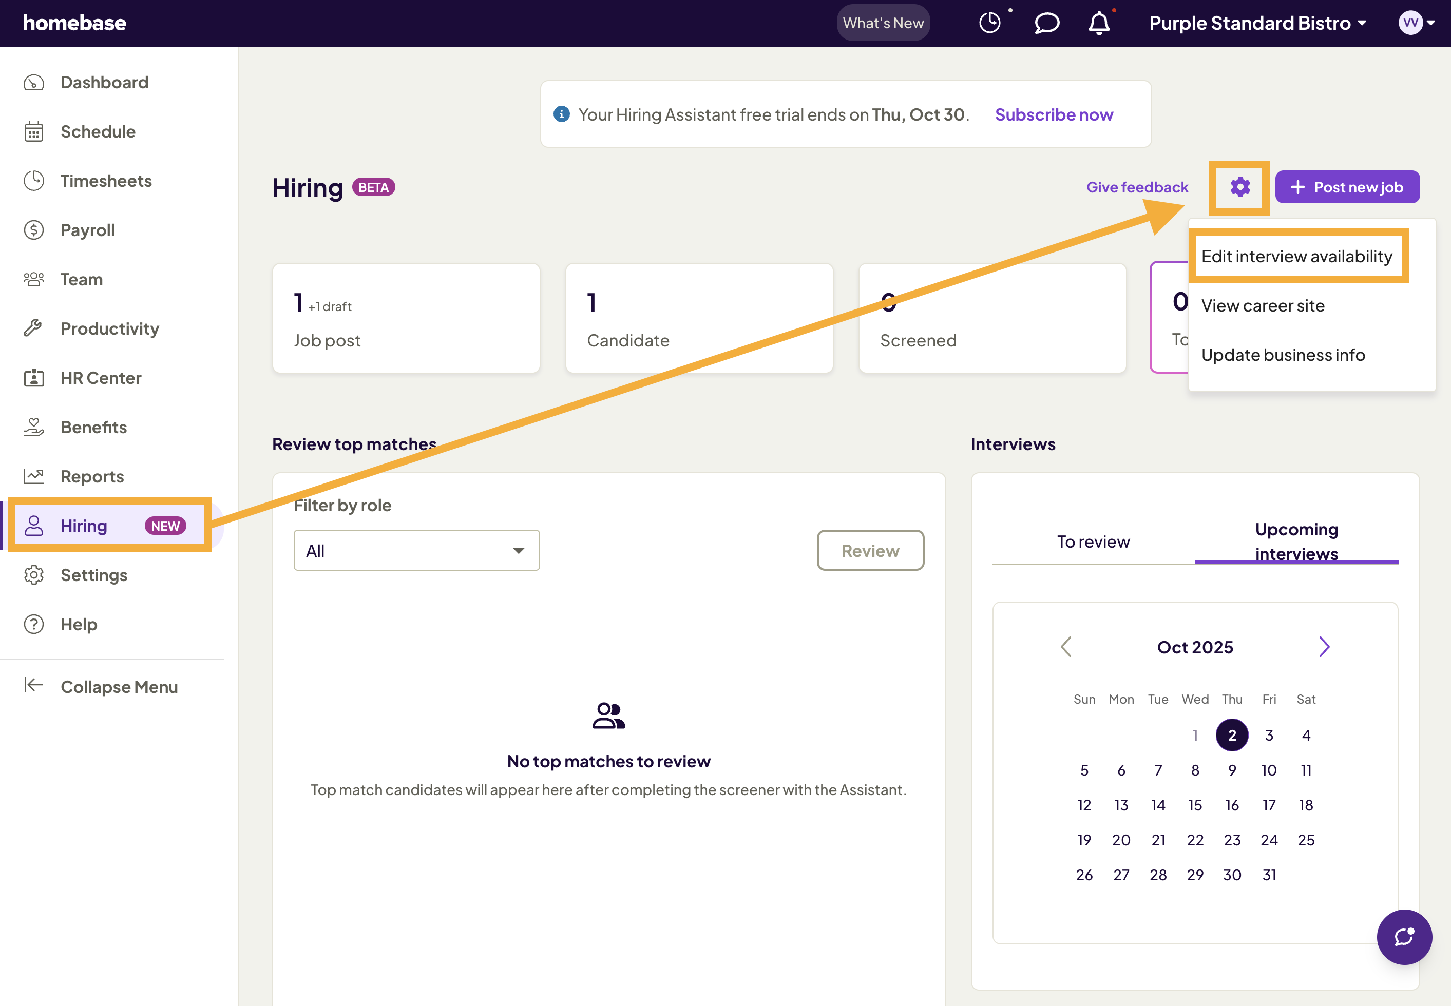Open the time clock icon in the top bar
This screenshot has height=1006, width=1451.
tap(989, 22)
